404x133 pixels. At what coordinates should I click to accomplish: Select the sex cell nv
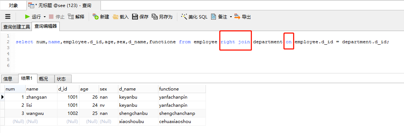tap(108, 105)
